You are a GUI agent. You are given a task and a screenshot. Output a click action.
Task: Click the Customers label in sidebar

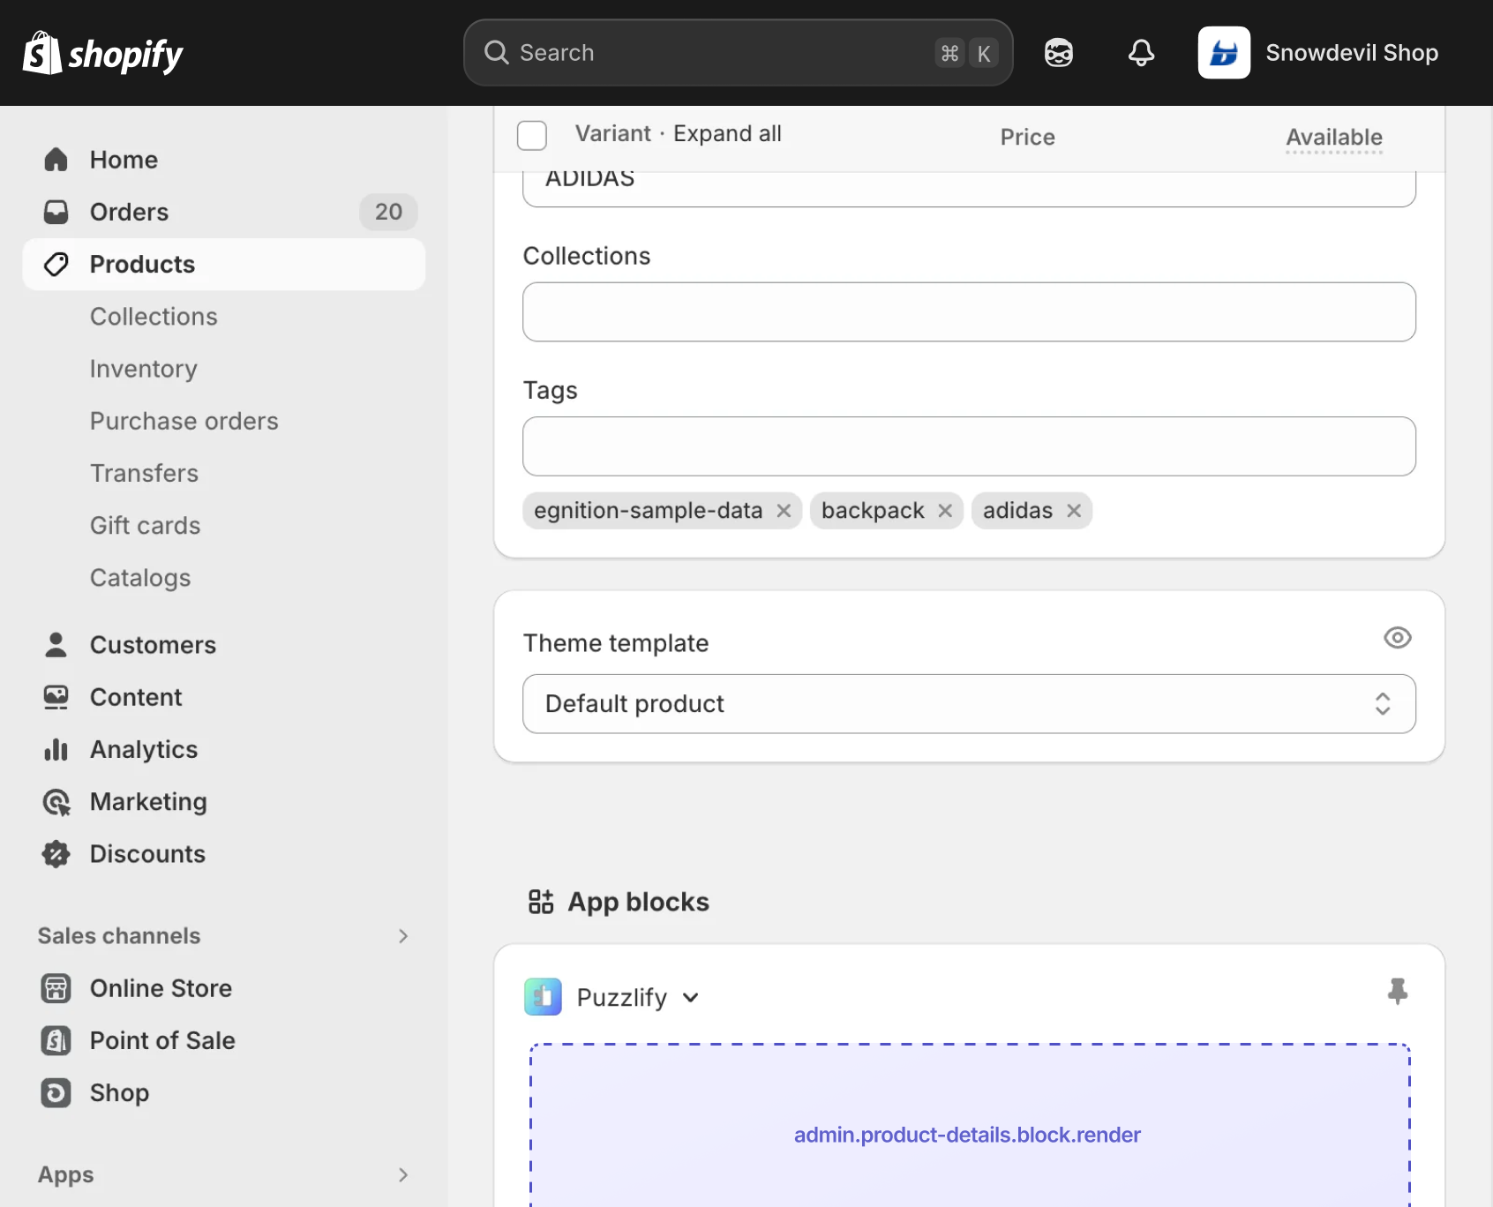point(154,645)
